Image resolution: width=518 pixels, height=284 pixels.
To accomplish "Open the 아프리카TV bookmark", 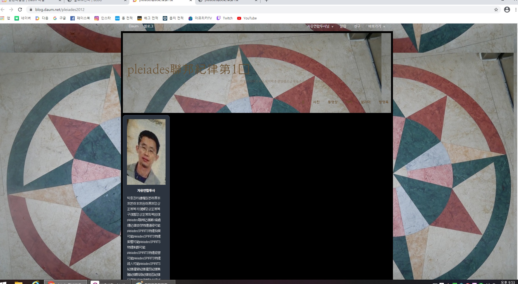I will (200, 18).
